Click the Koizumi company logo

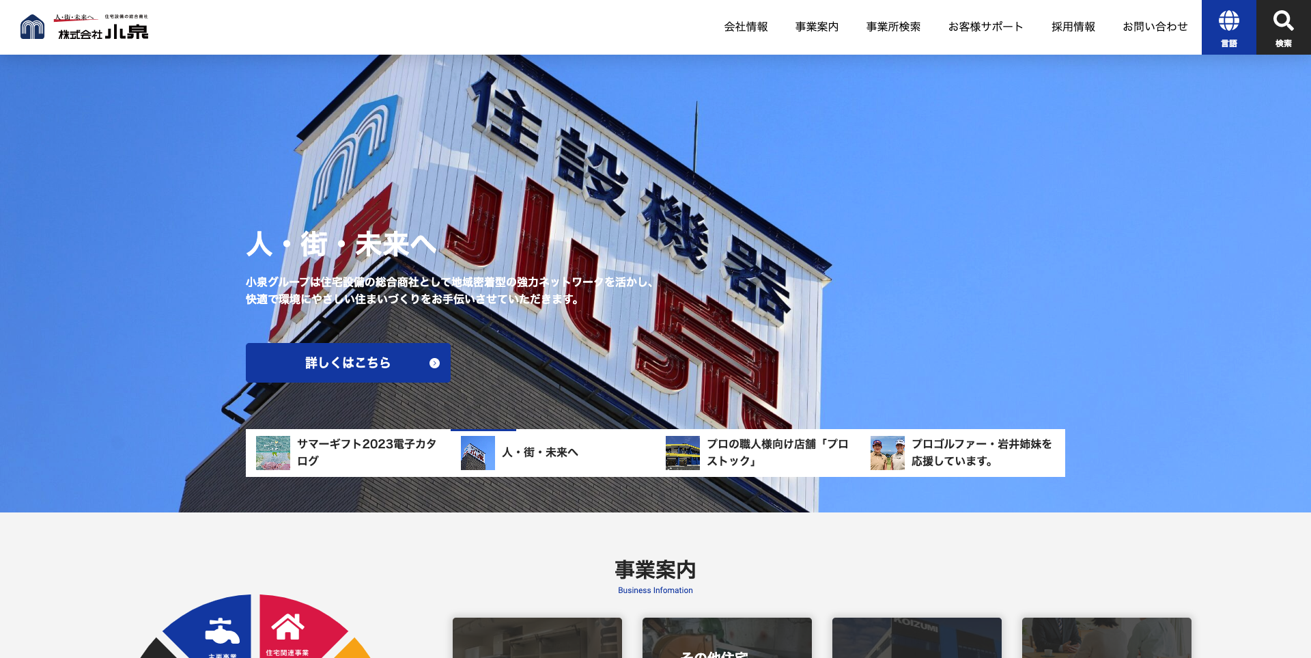(x=84, y=27)
